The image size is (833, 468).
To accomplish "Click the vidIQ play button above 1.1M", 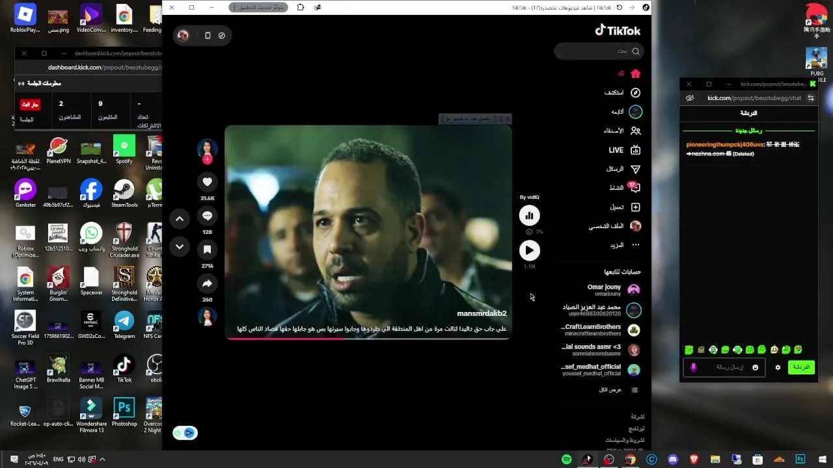I will [529, 250].
